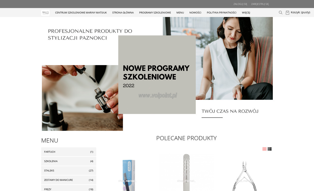Click the ZAREJESTRUJ SIĘ link
Screen dimensions: 314x191
260,4
